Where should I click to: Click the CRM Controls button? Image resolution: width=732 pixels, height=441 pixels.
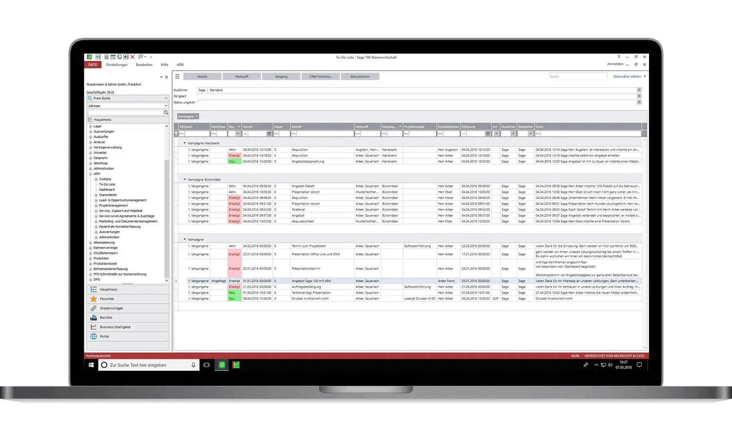coord(320,77)
